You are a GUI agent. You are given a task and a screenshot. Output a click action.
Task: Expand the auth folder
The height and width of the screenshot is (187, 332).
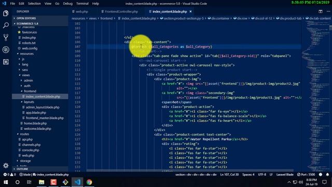tap(27, 86)
